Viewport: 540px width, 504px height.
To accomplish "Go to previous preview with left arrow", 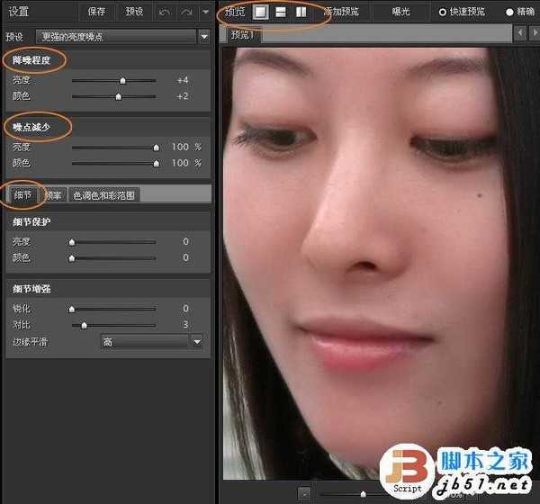I will click(x=520, y=33).
